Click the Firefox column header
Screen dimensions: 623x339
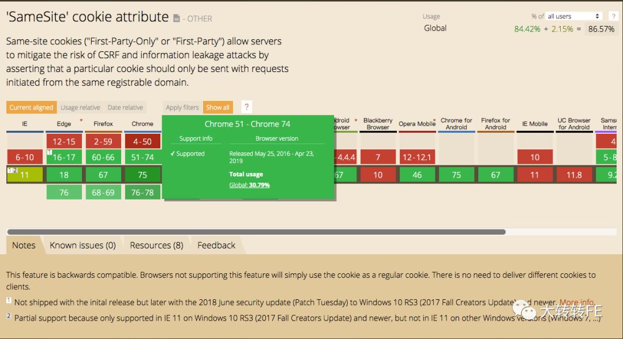click(103, 124)
